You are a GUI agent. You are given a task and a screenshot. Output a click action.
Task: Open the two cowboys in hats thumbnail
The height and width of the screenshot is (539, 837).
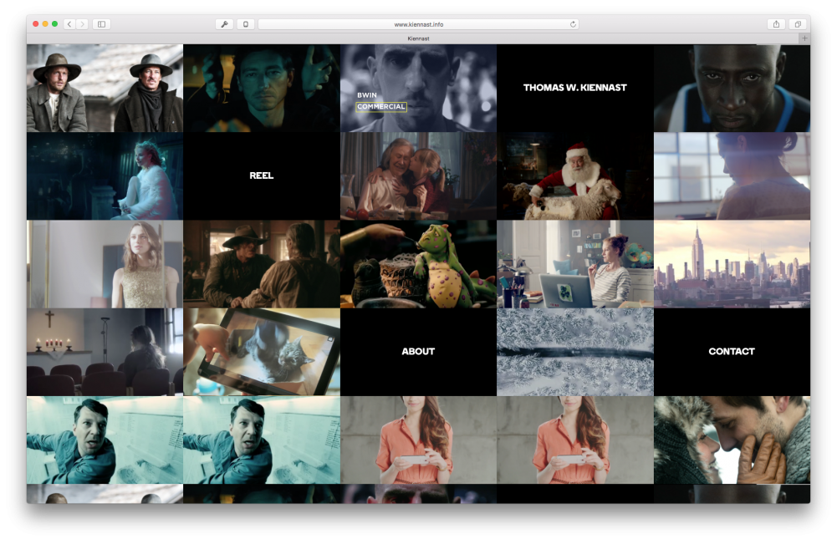(105, 88)
